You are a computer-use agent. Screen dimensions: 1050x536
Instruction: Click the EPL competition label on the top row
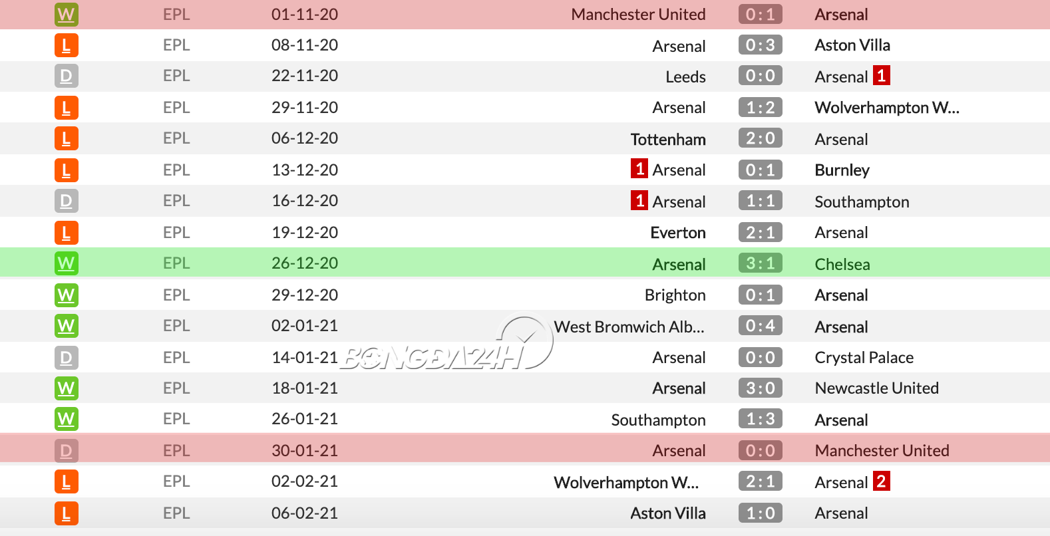[176, 14]
